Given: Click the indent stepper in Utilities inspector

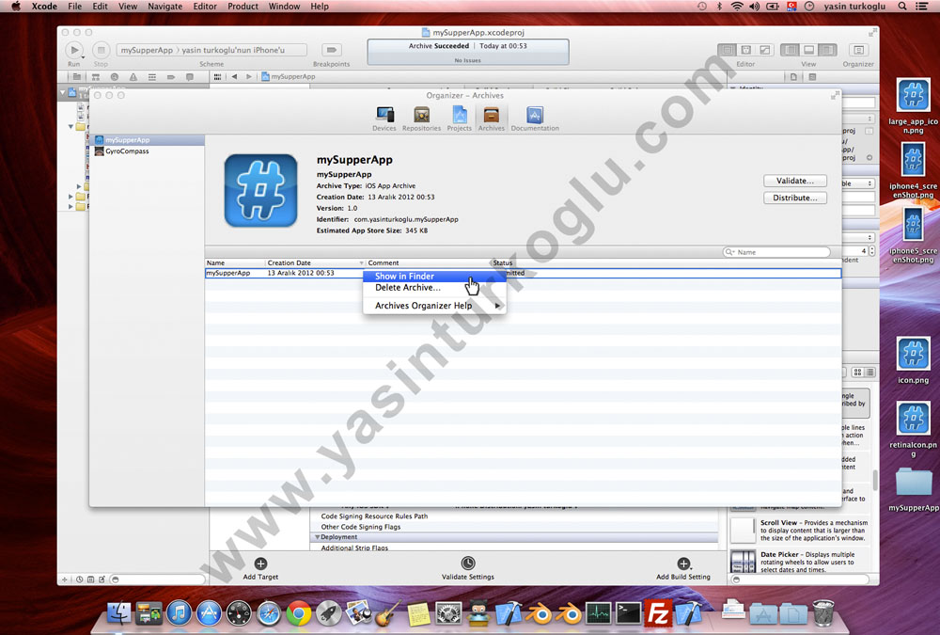Looking at the screenshot, I should (x=871, y=251).
